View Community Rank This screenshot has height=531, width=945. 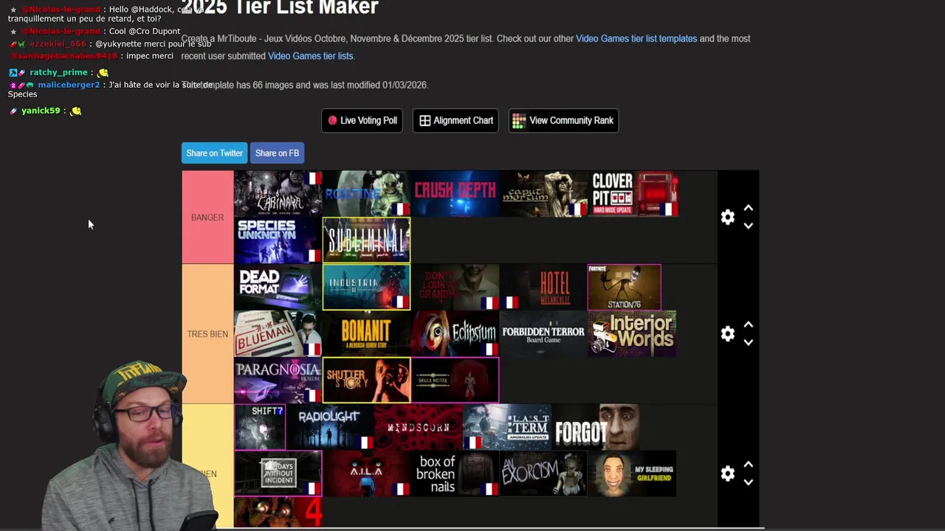click(x=563, y=120)
